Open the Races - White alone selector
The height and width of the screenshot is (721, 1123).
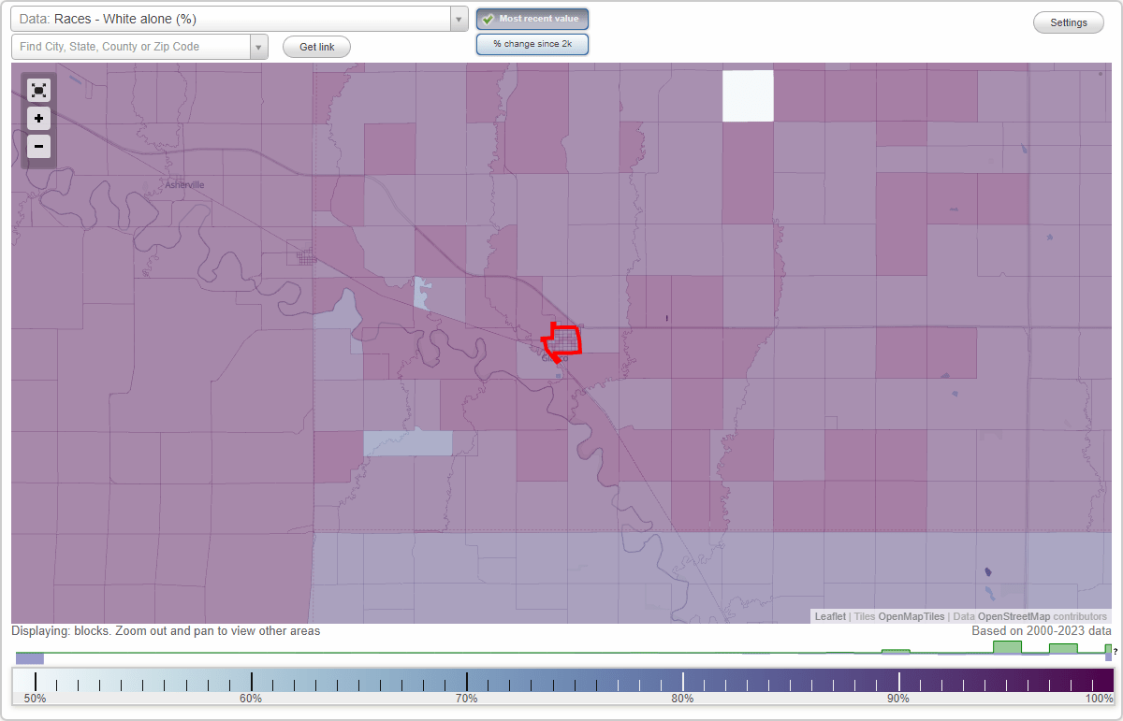234,18
